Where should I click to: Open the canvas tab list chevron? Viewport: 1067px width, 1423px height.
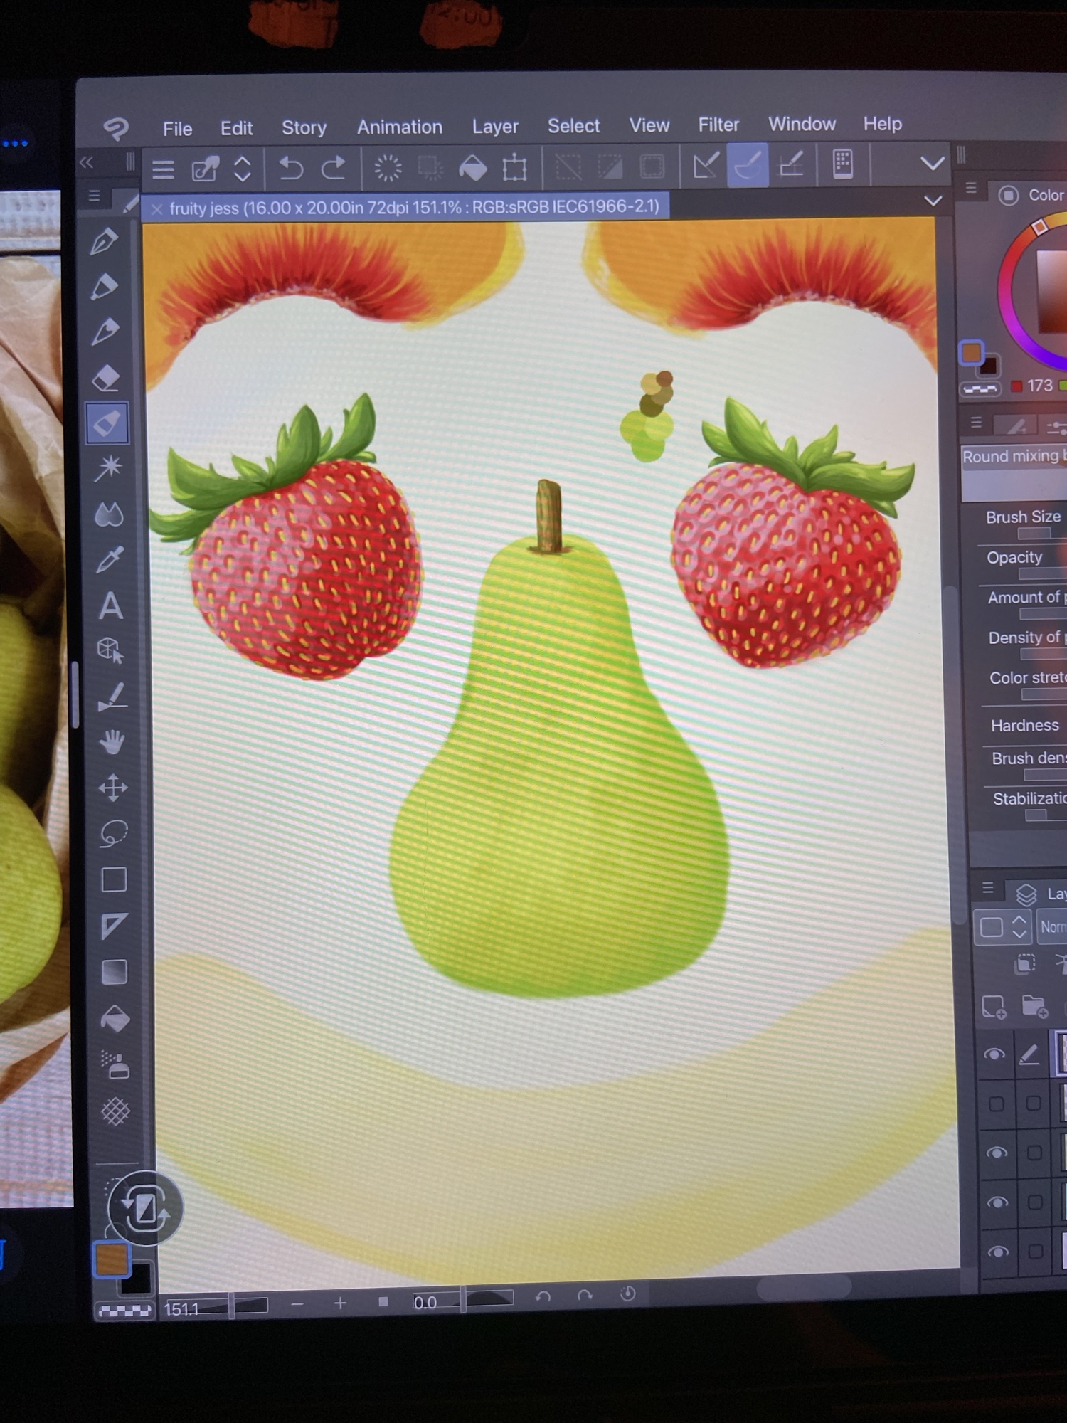point(933,201)
